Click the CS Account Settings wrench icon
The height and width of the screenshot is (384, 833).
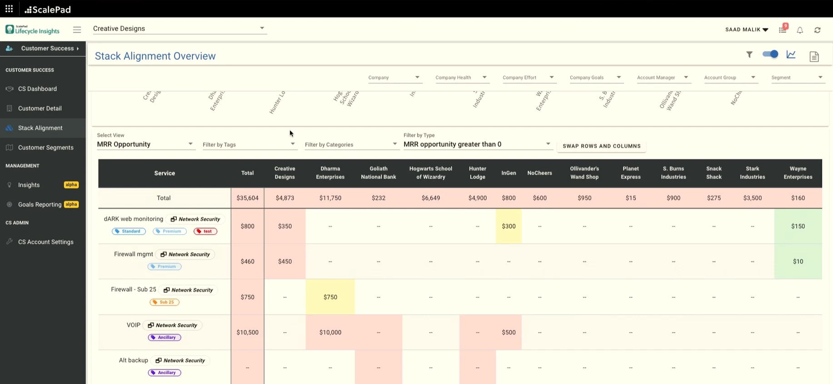pos(9,241)
